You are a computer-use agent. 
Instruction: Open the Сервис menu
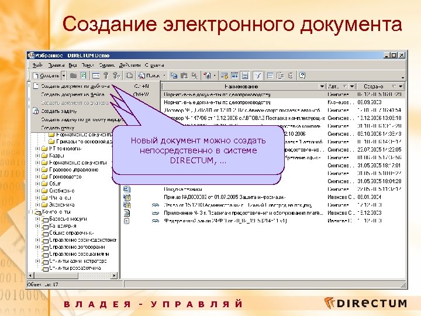pos(106,65)
